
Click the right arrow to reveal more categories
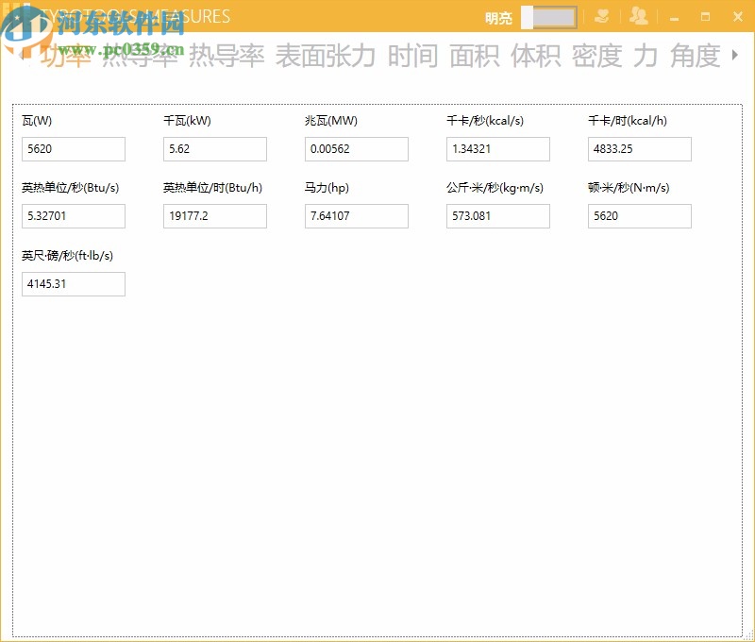pos(735,57)
